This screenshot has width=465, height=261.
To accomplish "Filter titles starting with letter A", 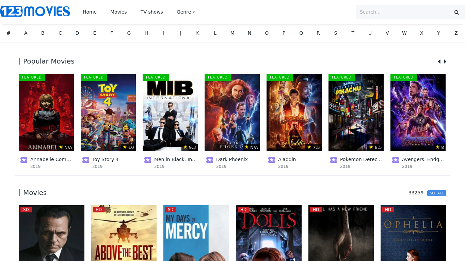I will (26, 33).
